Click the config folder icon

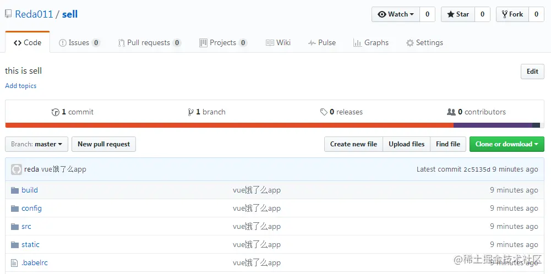pyautogui.click(x=14, y=209)
